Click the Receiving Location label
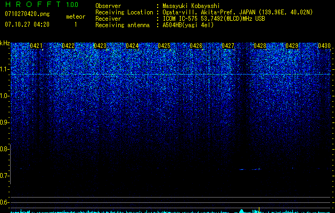335x213 pixels. click(x=124, y=12)
